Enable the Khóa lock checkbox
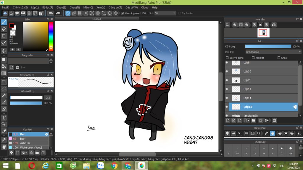Viewport: 303px width, 170px height. (x=279, y=58)
